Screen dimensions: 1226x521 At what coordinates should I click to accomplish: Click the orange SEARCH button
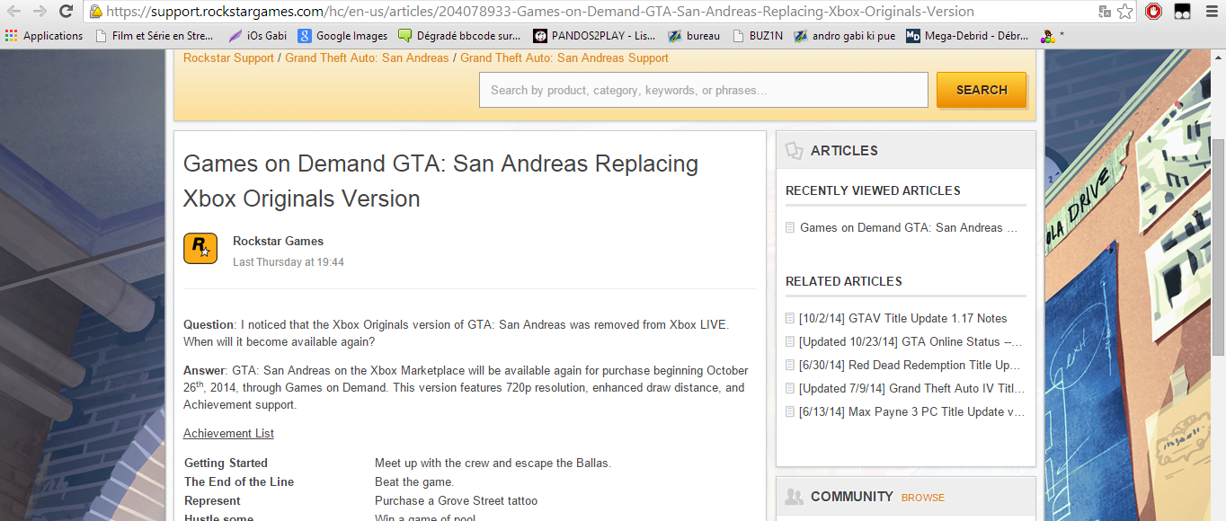[x=982, y=90]
